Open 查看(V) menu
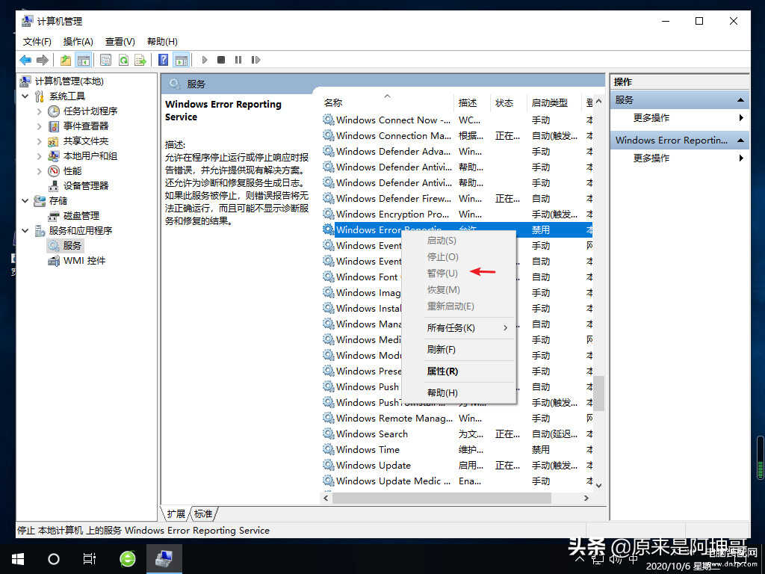The height and width of the screenshot is (574, 765). tap(120, 42)
